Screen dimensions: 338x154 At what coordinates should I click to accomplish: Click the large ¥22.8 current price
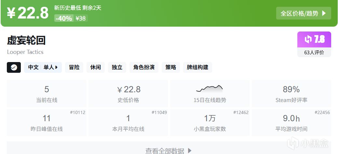tap(28, 13)
